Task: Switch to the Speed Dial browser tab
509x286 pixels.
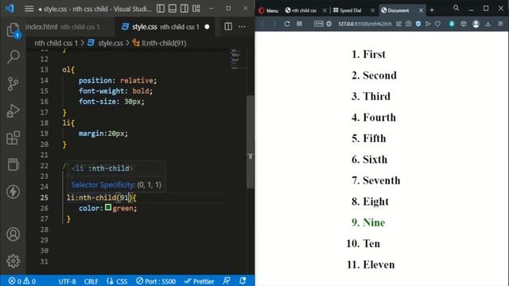Action: (348, 10)
